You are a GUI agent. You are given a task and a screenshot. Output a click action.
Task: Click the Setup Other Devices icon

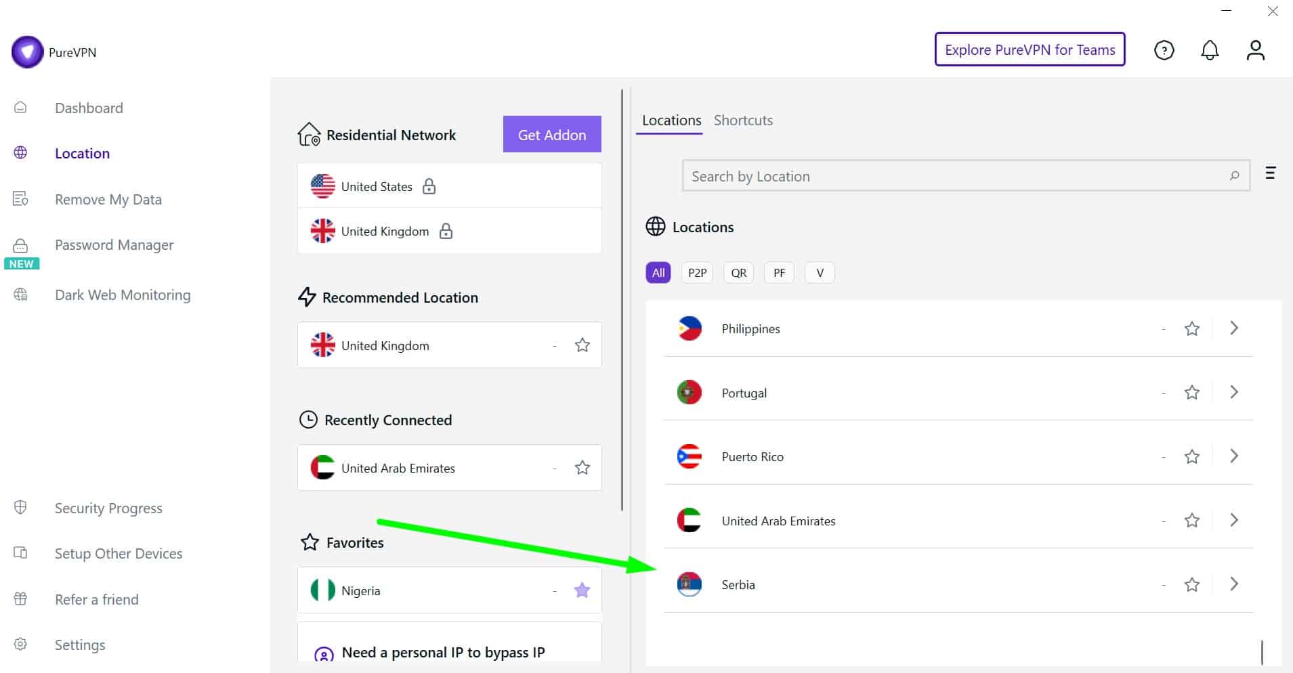[x=20, y=553]
